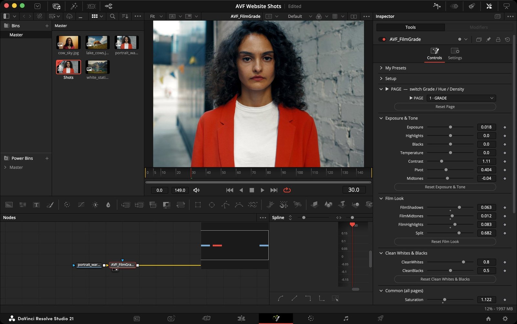Image resolution: width=517 pixels, height=324 pixels.
Task: Toggle dual viewer split view button
Action: tap(353, 16)
